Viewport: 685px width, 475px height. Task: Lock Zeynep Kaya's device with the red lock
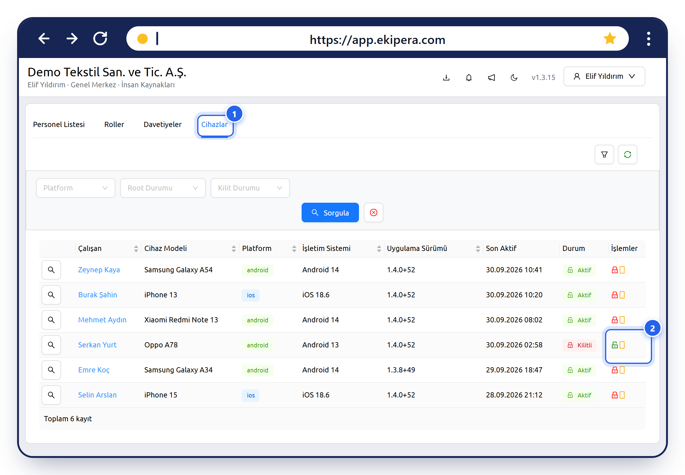[x=615, y=270]
